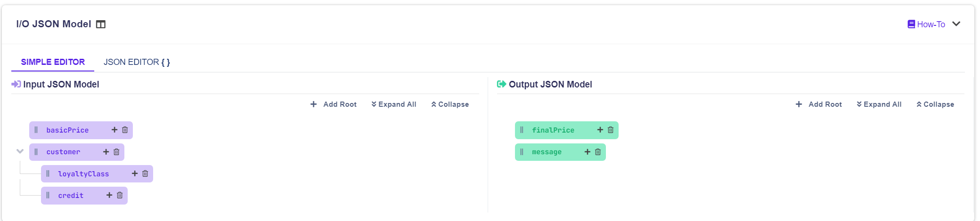980x221 pixels.
Task: Collapse the I/O JSON Model panel chevron
Action: pyautogui.click(x=956, y=24)
